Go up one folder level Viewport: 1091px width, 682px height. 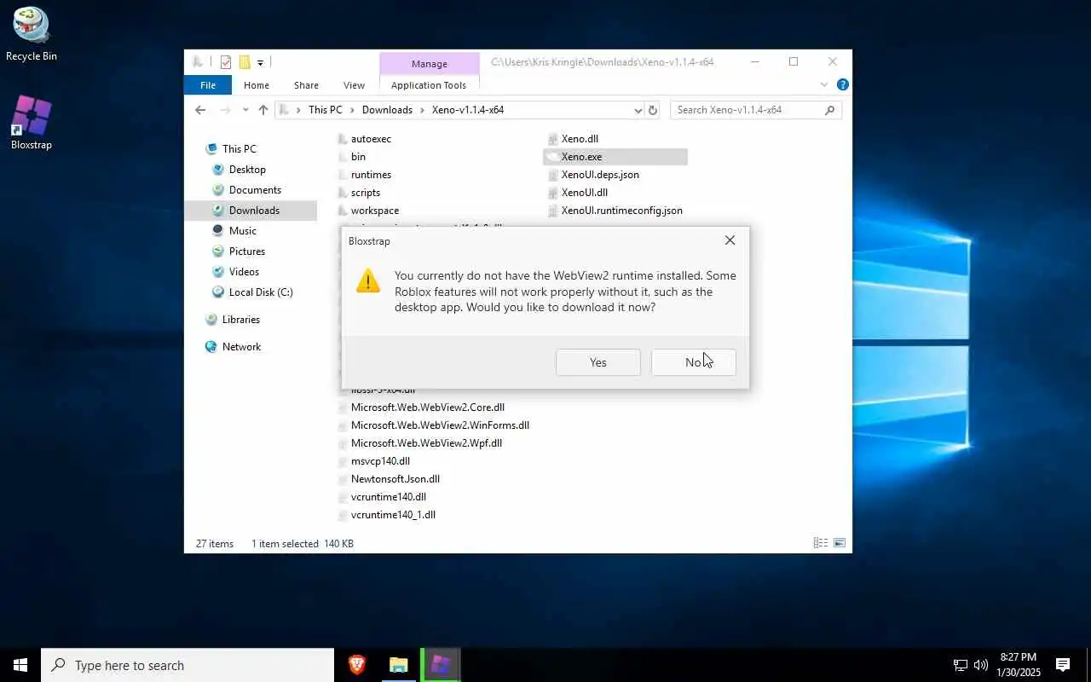pos(263,110)
